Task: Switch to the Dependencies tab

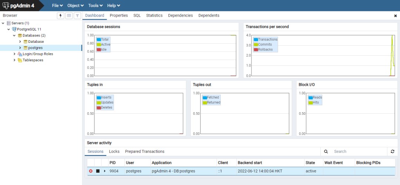Action: click(180, 16)
